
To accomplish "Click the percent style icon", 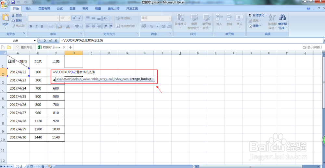I will pos(151,26).
